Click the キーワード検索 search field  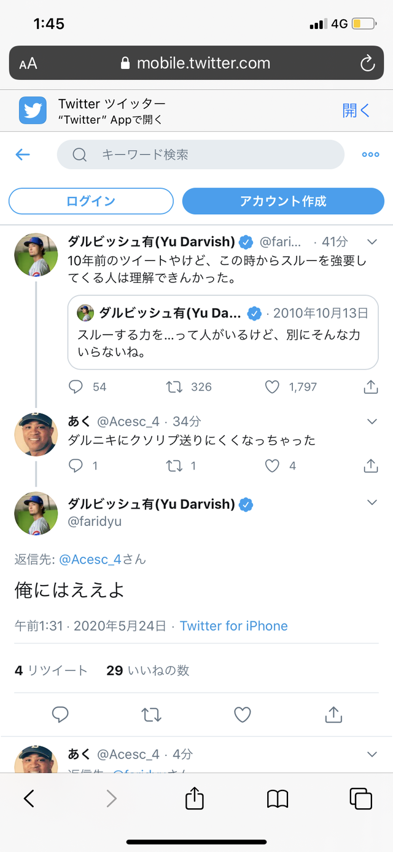[x=201, y=154]
